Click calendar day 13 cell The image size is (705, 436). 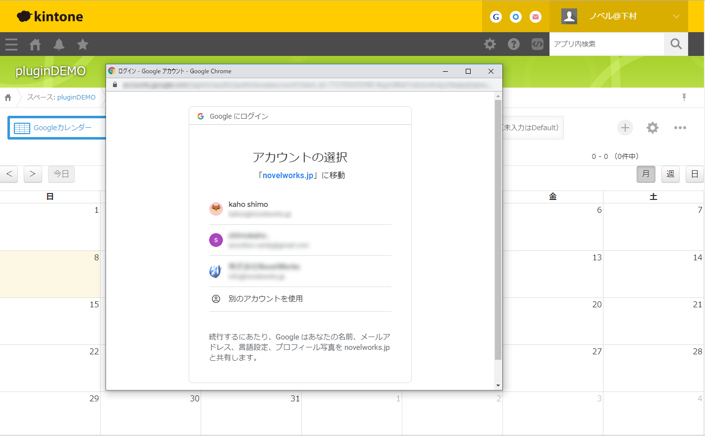(553, 274)
